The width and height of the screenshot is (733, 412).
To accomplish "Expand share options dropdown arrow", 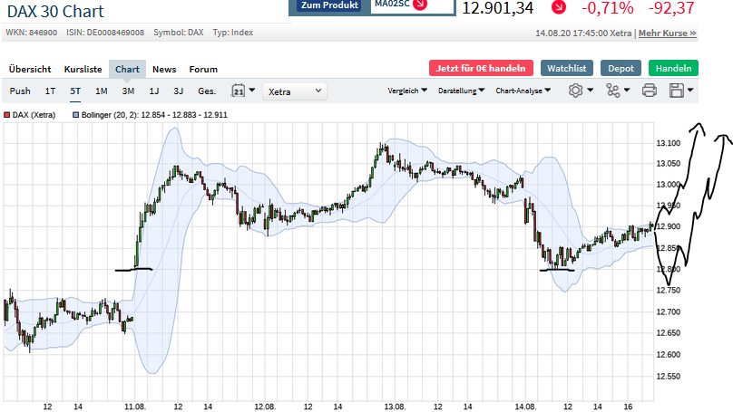I will point(627,90).
